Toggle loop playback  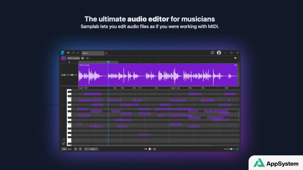tap(155, 149)
